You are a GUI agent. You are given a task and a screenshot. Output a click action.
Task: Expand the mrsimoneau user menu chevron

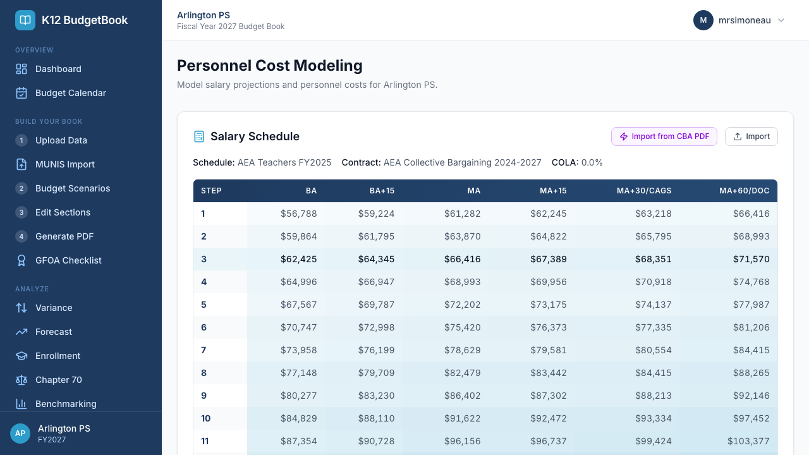781,20
